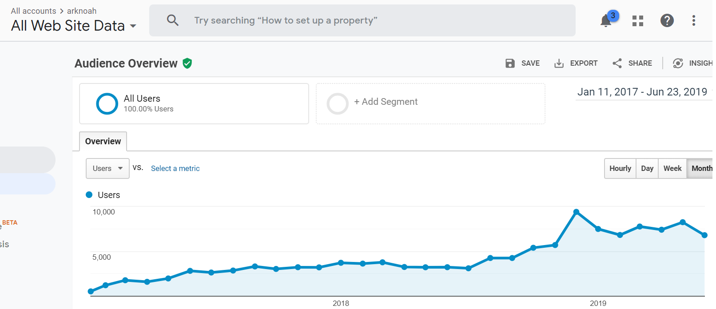The width and height of the screenshot is (716, 309).
Task: Click the Add Segment box
Action: [430, 103]
